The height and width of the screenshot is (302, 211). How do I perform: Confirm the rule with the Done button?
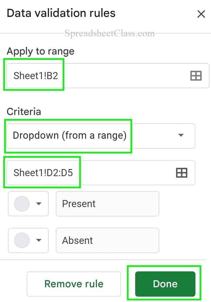point(165,284)
